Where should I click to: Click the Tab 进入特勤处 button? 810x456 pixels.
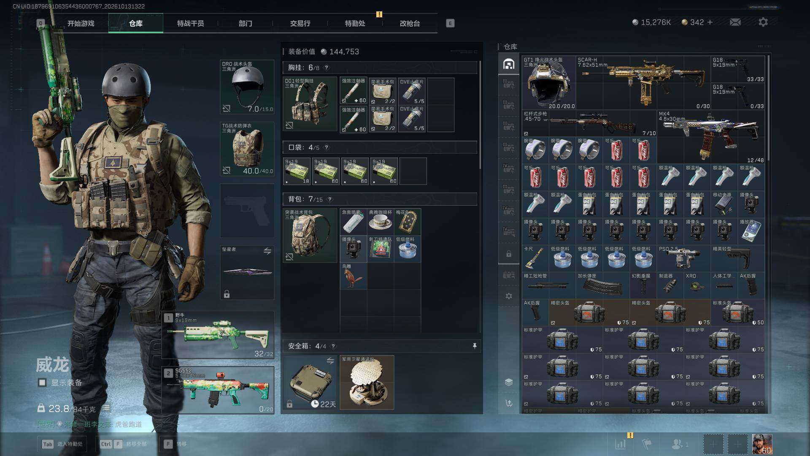coord(63,444)
